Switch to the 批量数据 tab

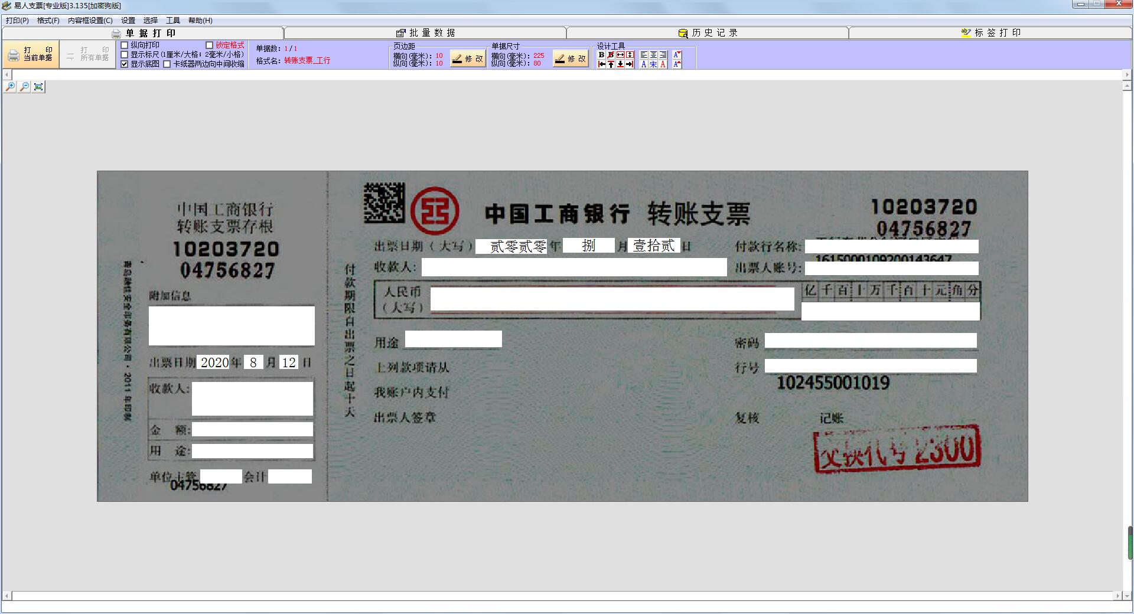425,33
